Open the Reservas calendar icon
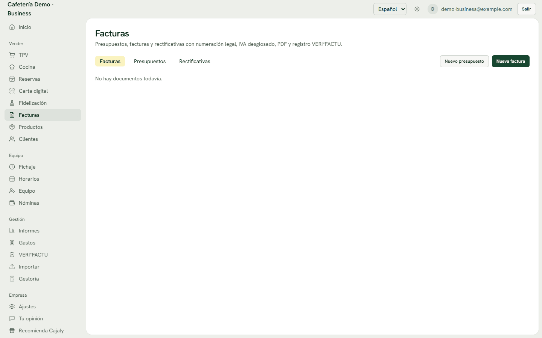This screenshot has height=338, width=542. tap(12, 79)
